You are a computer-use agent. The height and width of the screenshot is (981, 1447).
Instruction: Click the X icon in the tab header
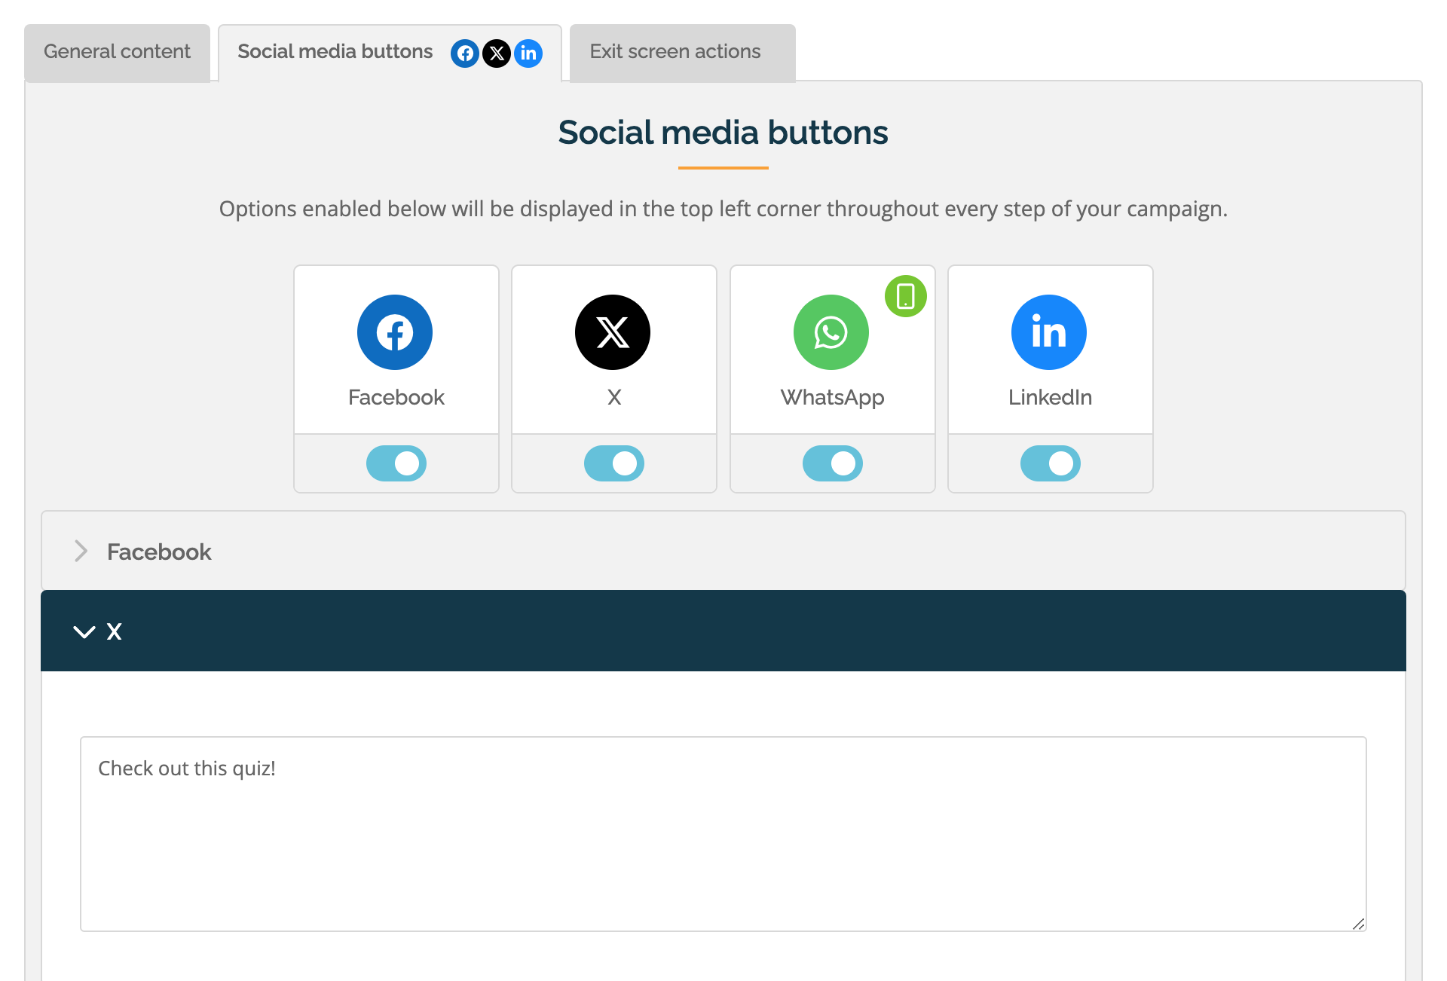(497, 53)
